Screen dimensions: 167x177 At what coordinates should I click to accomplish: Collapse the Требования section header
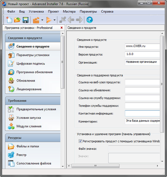point(33,101)
